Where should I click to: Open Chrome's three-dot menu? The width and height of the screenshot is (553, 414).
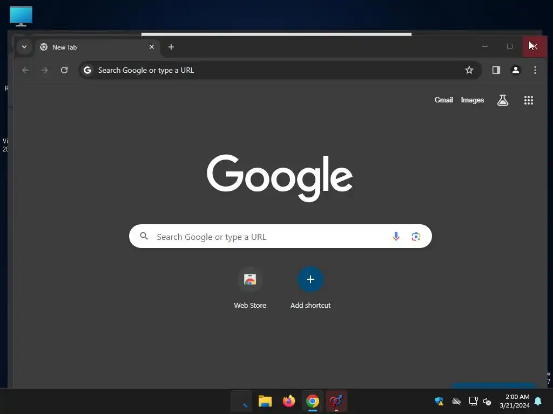[535, 70]
